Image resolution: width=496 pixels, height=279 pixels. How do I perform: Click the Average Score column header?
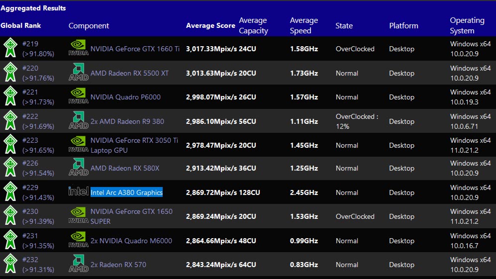click(x=210, y=26)
